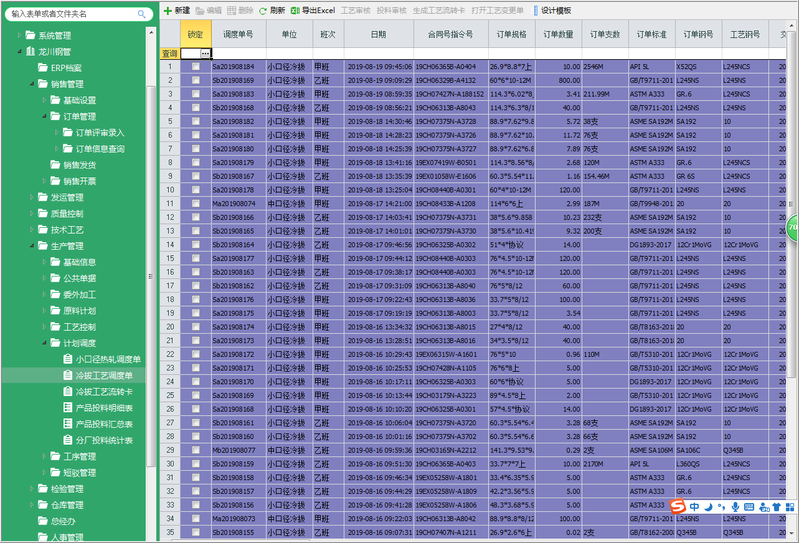Screen dimensions: 799x543
Task: Tick lock checkbox for Sb201908164
Action: (x=196, y=244)
